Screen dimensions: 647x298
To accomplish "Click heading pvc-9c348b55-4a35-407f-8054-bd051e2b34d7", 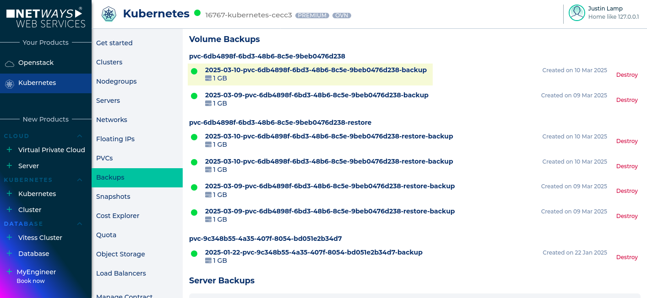I will click(266, 239).
